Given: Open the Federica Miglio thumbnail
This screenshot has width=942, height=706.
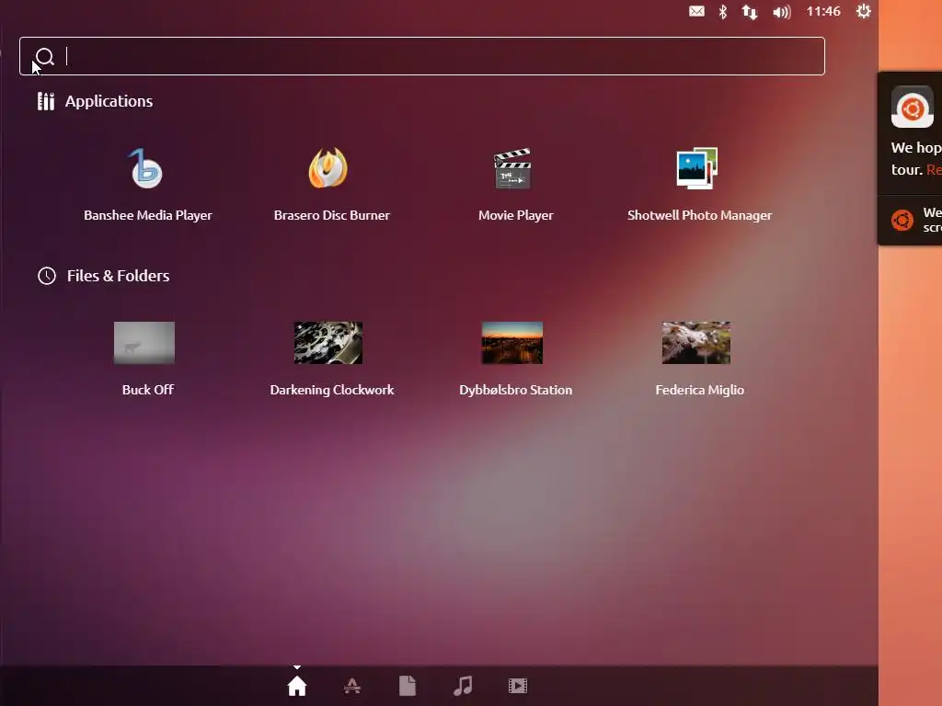Looking at the screenshot, I should click(696, 343).
